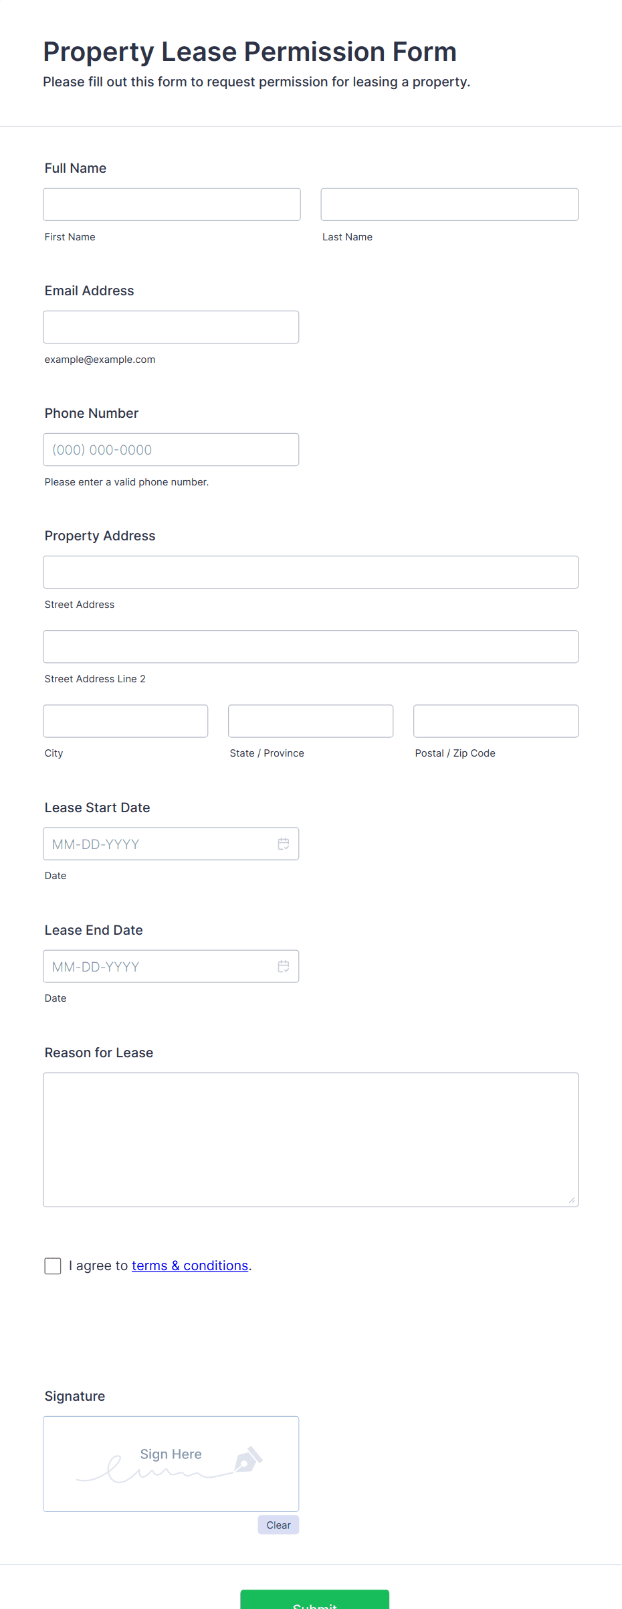Viewport: 622px width, 1609px height.
Task: Click the Sign Here signature pad
Action: click(171, 1464)
